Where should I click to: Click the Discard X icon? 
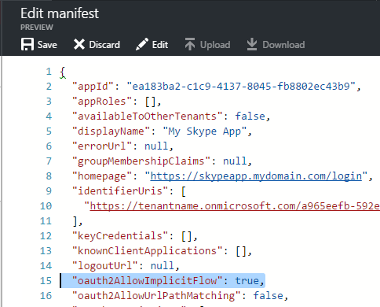click(x=79, y=44)
